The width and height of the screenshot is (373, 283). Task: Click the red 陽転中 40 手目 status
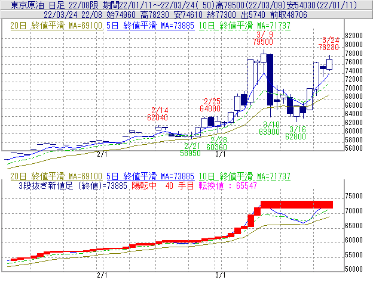tap(163, 185)
